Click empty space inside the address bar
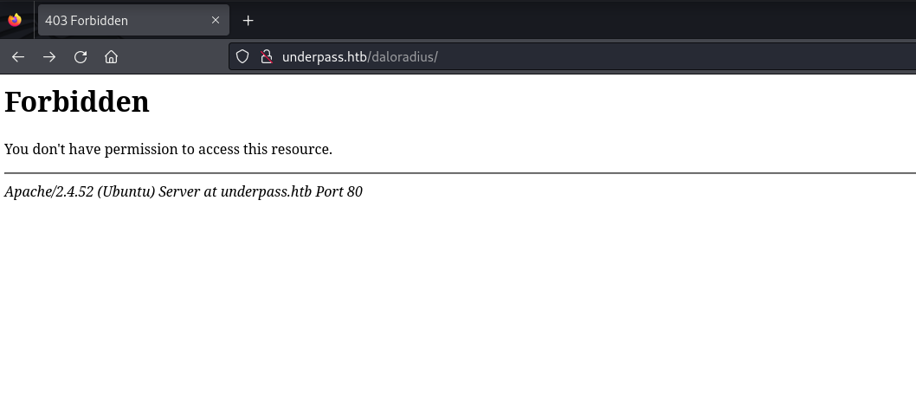 pyautogui.click(x=675, y=57)
